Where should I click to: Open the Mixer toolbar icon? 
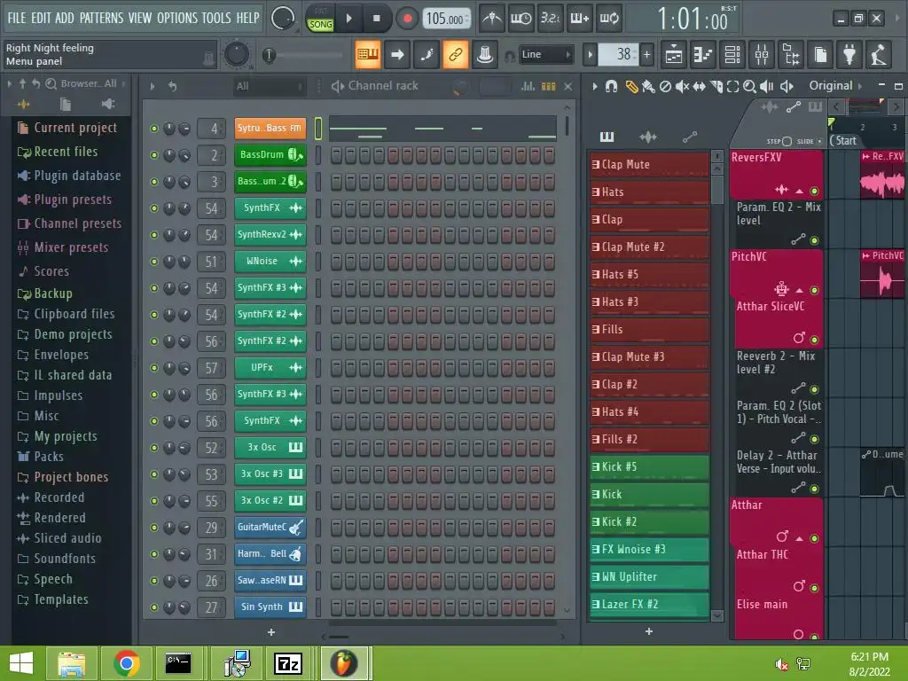pos(762,55)
